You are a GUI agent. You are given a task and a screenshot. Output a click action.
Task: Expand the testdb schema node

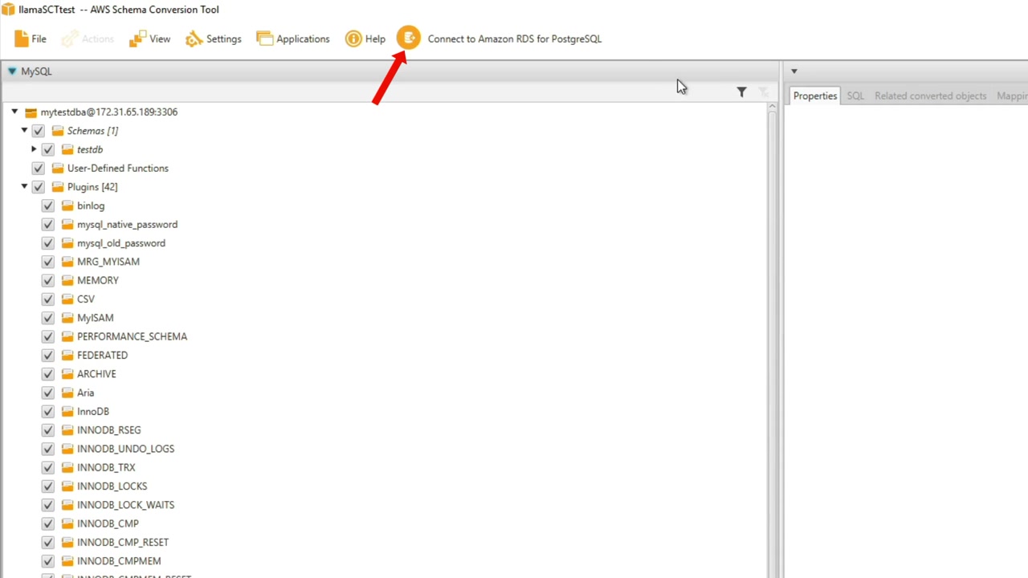click(x=34, y=149)
